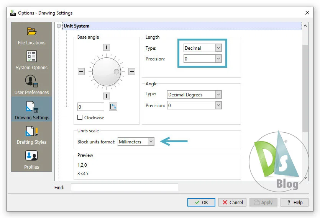Click the OK button
Screen dimensions: 320x218
click(x=201, y=202)
